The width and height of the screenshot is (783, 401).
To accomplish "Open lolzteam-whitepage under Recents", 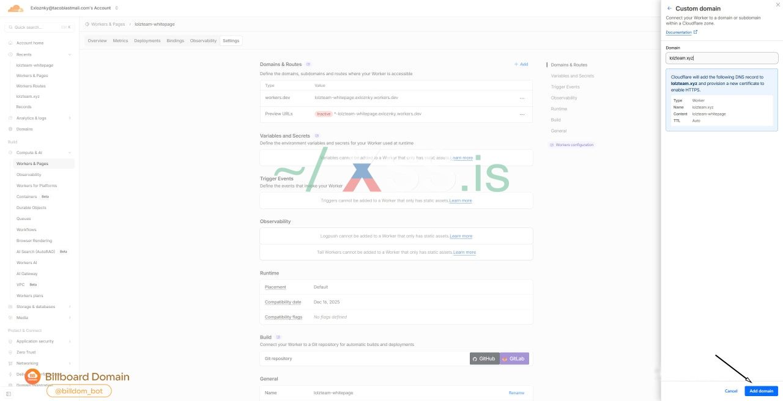I will click(34, 65).
